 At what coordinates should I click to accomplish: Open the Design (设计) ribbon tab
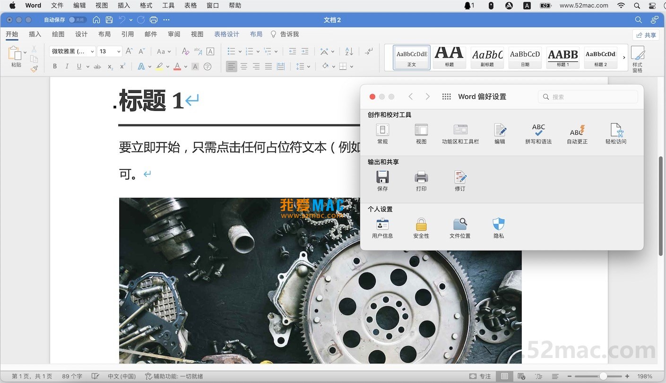point(81,34)
